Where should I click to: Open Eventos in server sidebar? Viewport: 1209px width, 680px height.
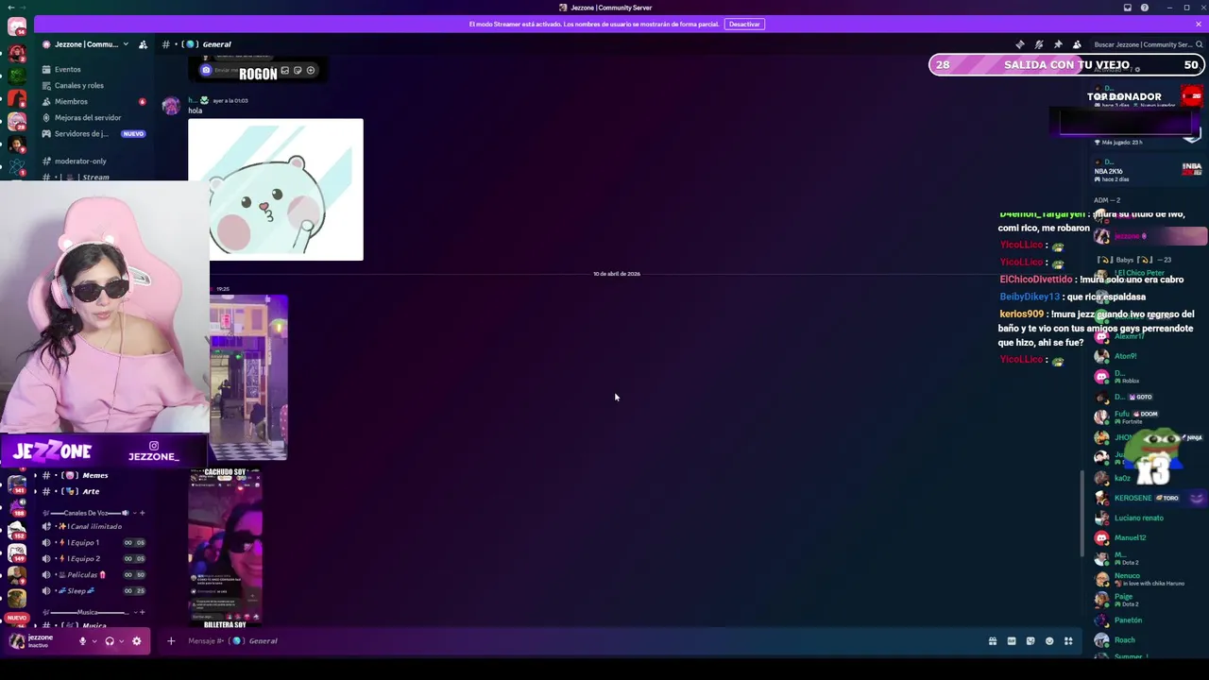[x=94, y=69]
